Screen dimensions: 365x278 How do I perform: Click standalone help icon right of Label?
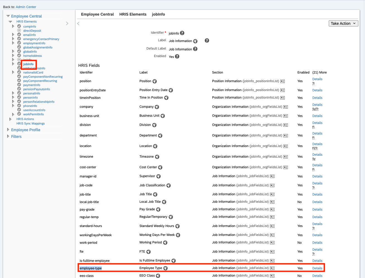[x=207, y=40]
